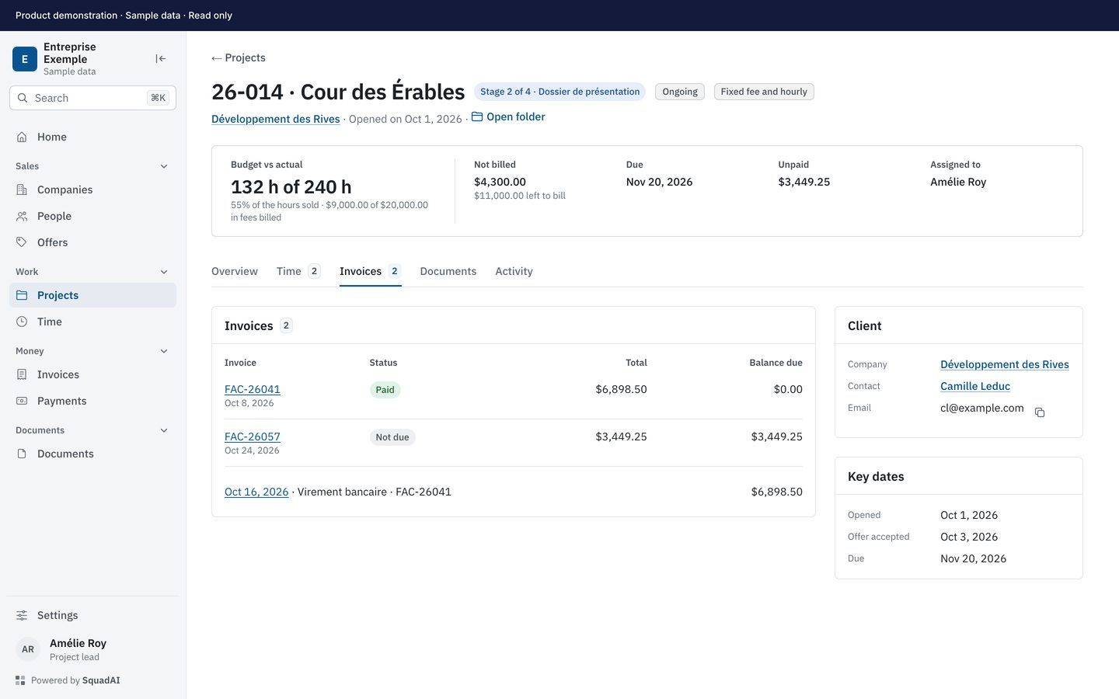Screen dimensions: 1119x699
Task: Collapse the Money section
Action: click(x=164, y=351)
